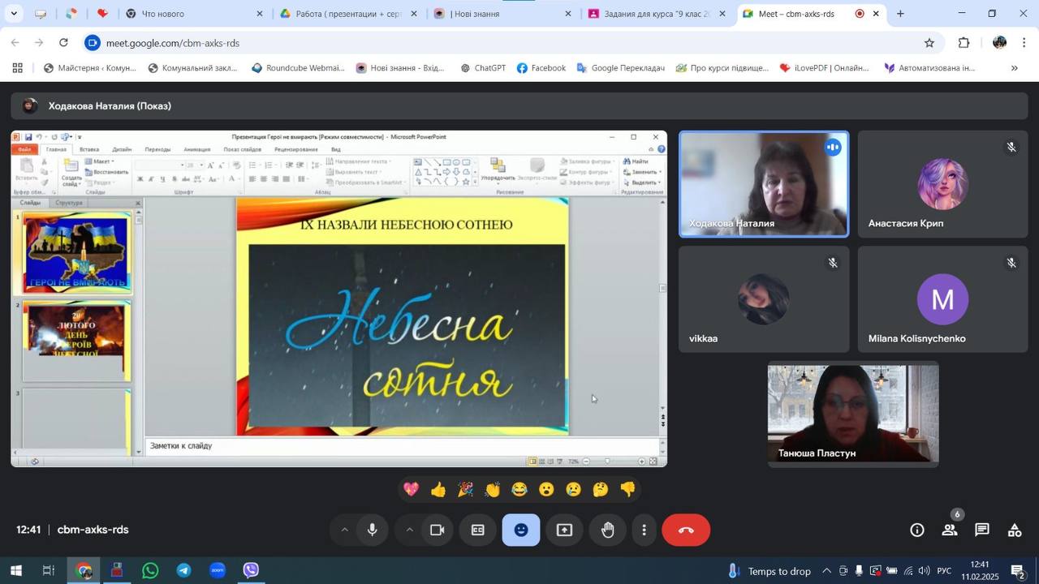Open the ChatGPT bookmark link
Image resolution: width=1039 pixels, height=584 pixels.
(x=483, y=68)
